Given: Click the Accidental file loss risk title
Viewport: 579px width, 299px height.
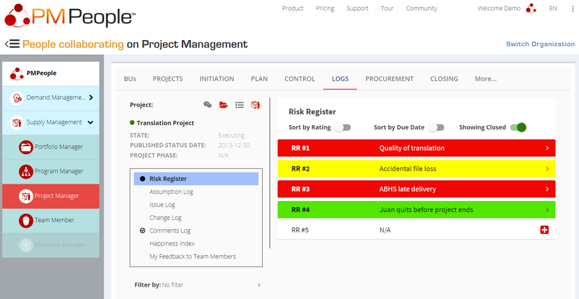Looking at the screenshot, I should click(408, 169).
